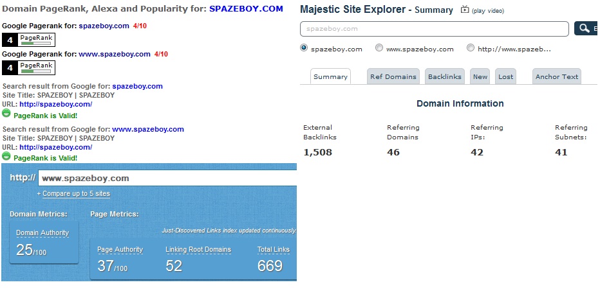Image resolution: width=609 pixels, height=289 pixels.
Task: Click the Majestic search box with spazeboy.com
Action: [x=435, y=29]
